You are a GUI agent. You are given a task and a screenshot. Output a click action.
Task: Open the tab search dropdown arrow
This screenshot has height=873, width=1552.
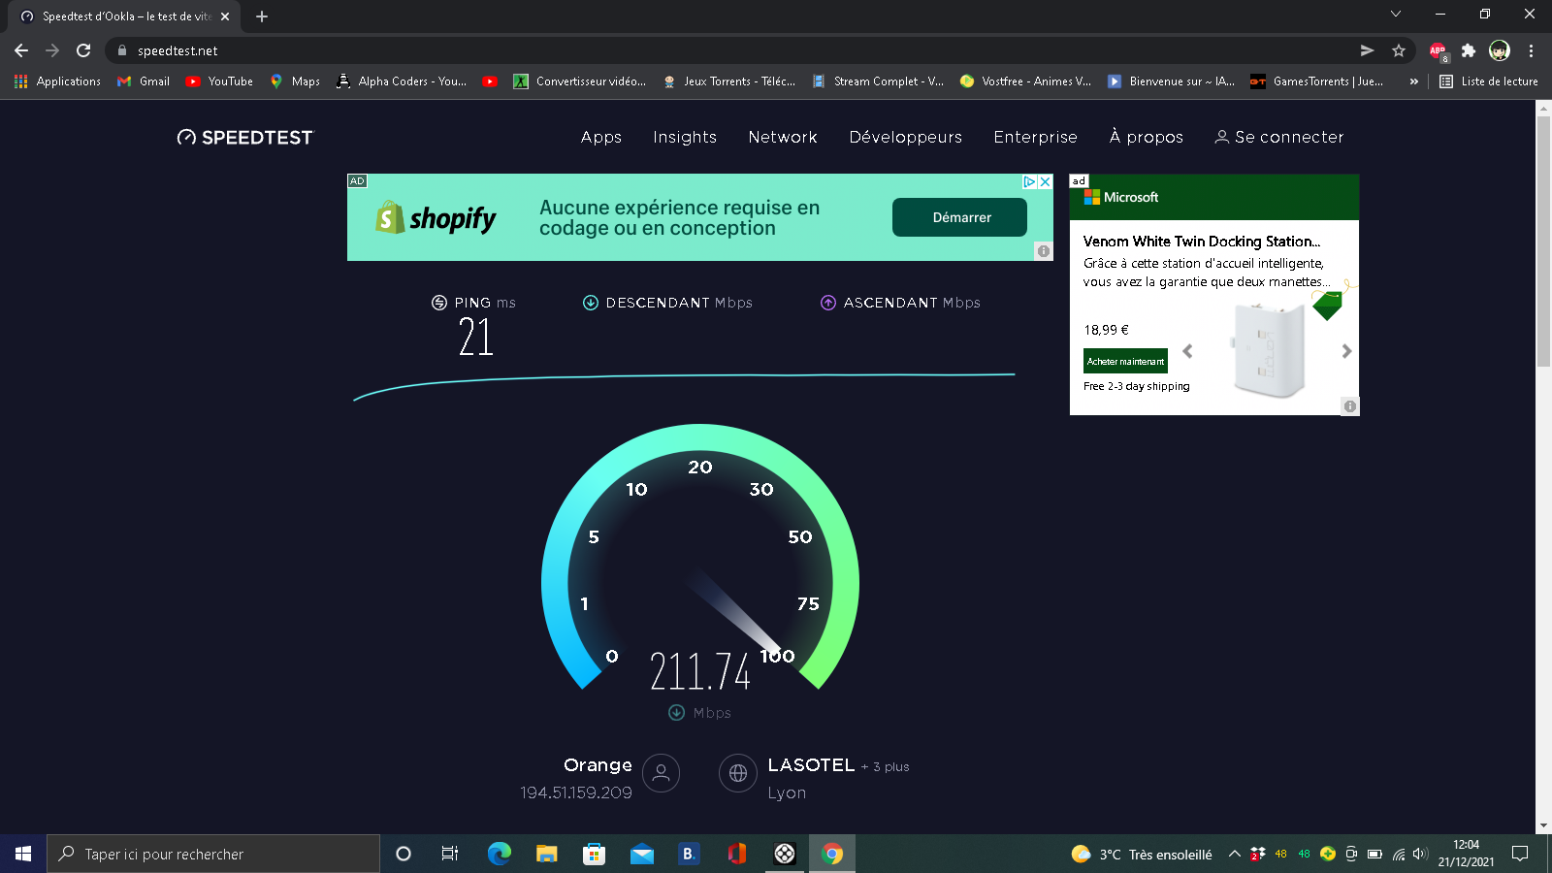1396,14
